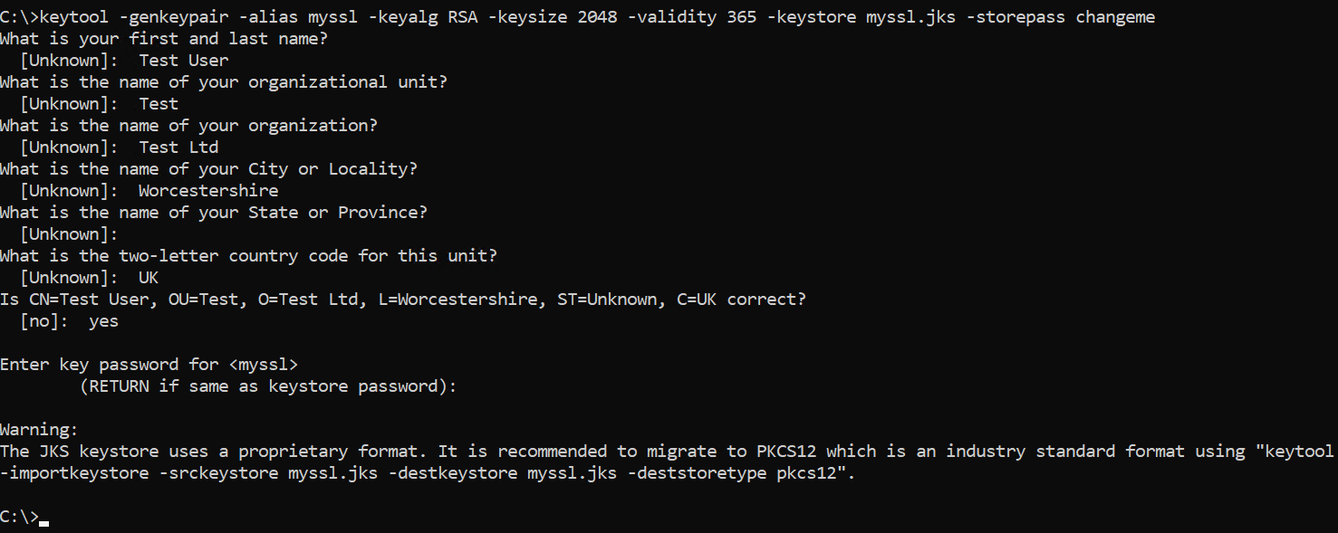Click the "changeme" store password text
This screenshot has width=1338, height=533.
tap(1115, 17)
